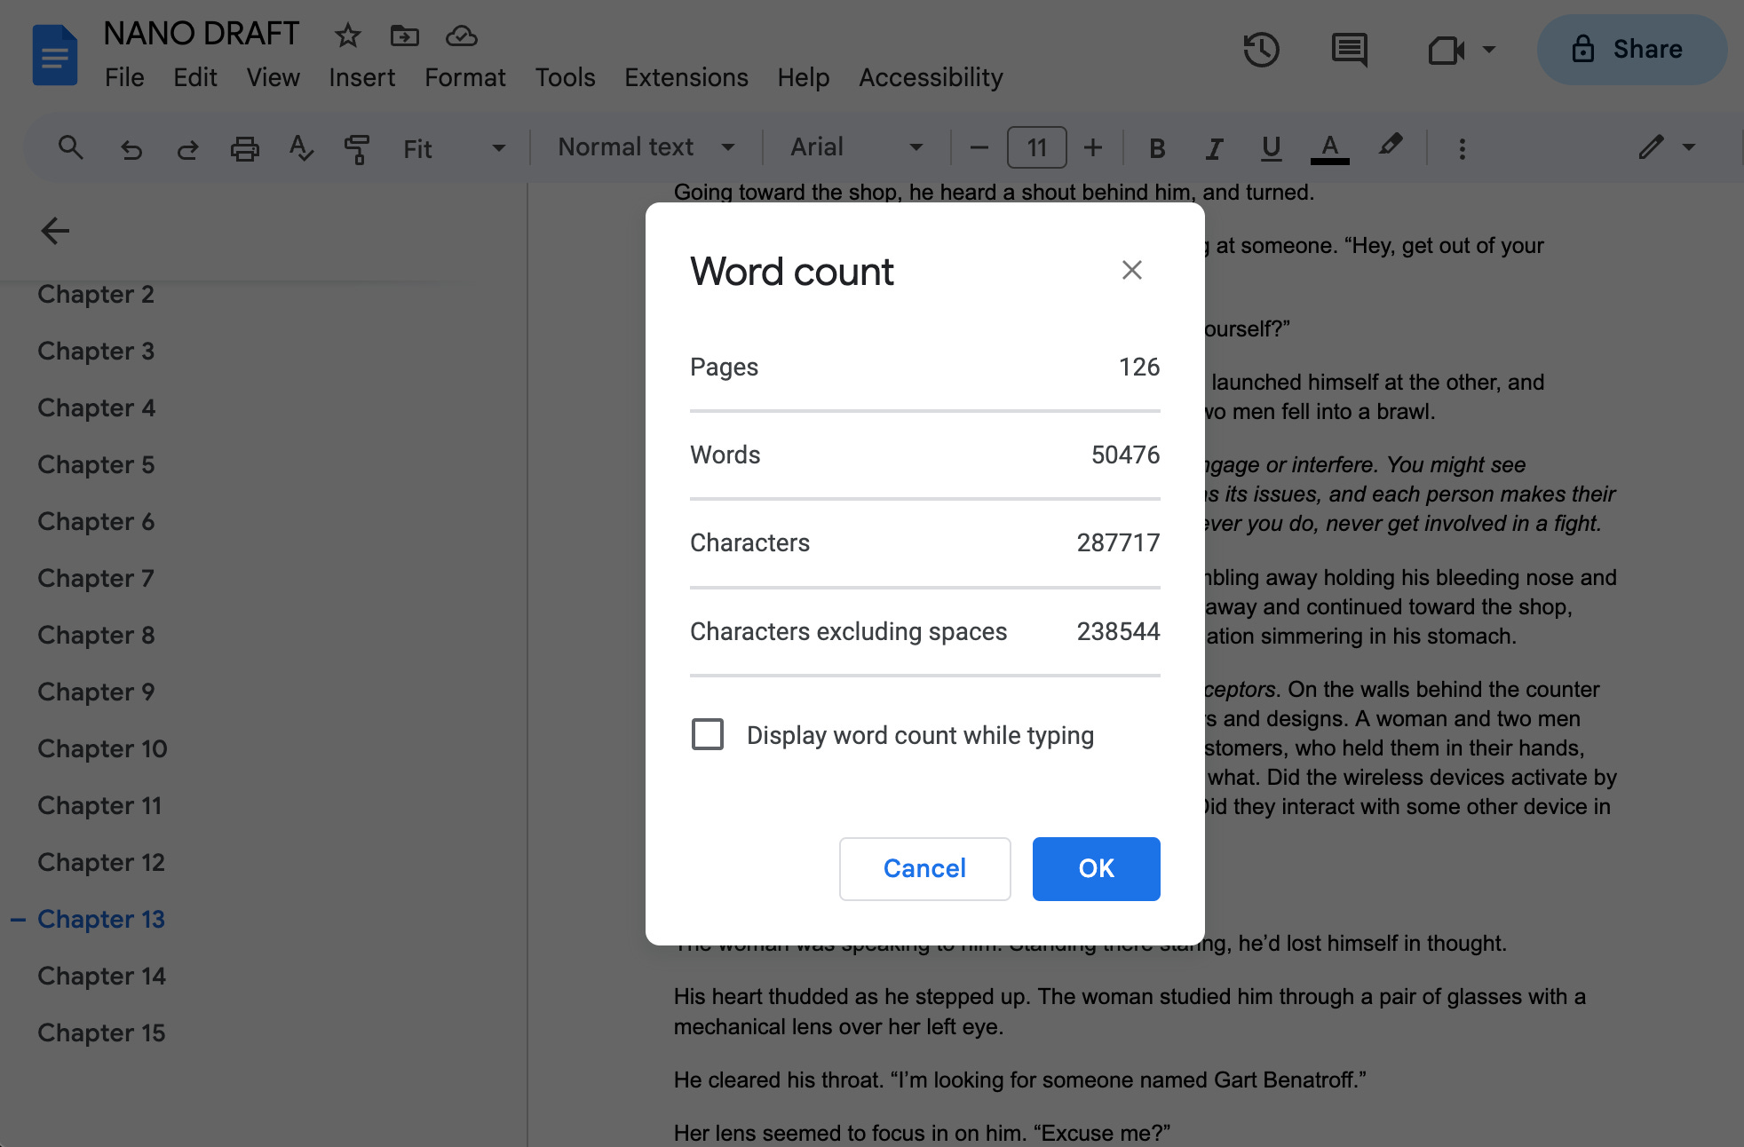This screenshot has height=1147, width=1744.
Task: Open the Arial font dropdown
Action: 857,147
